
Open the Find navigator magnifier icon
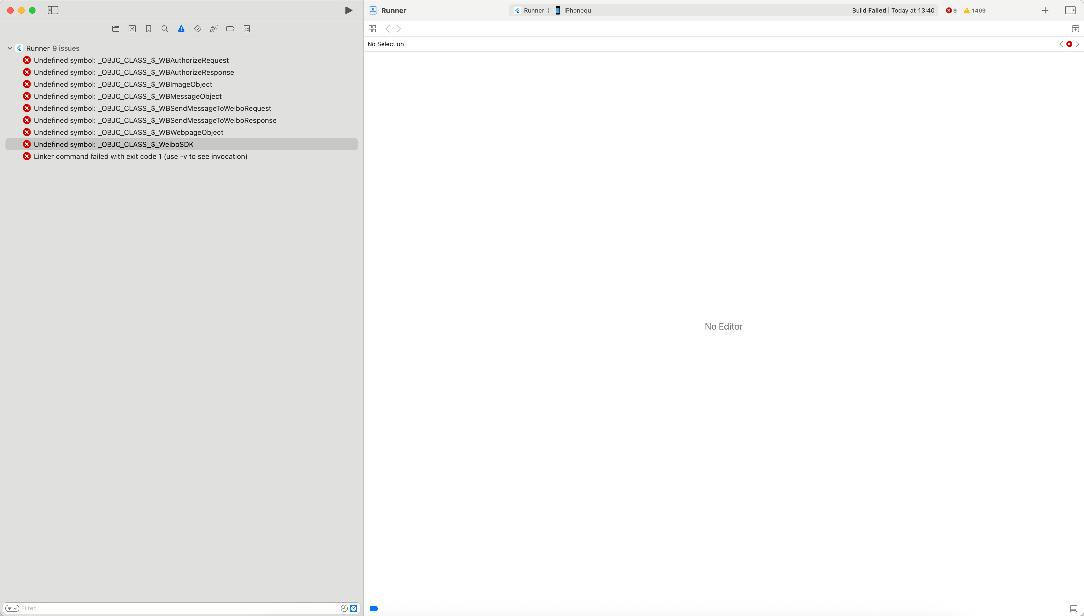pyautogui.click(x=165, y=29)
